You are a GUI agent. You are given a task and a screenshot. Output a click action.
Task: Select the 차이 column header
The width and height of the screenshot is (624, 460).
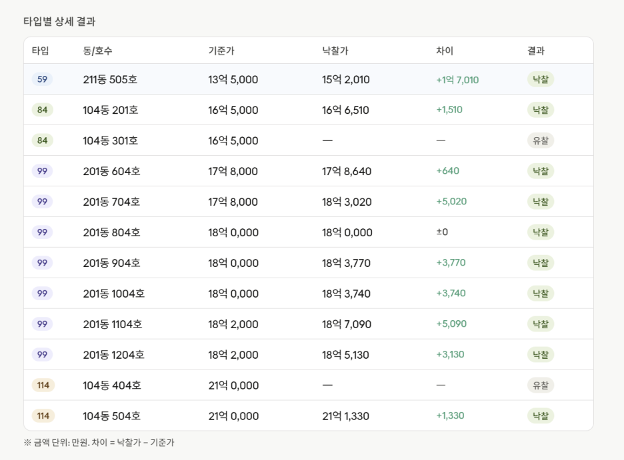(445, 51)
